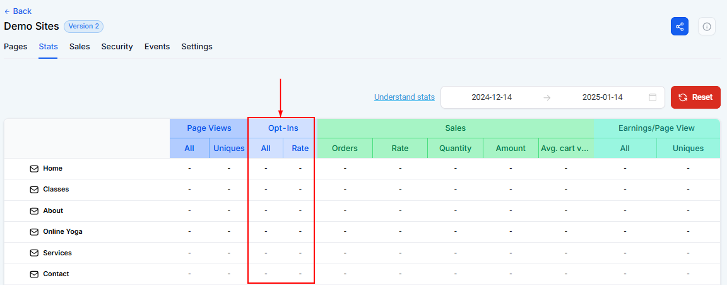Click the Avg. cart v... column header
Viewport: 727px width, 285px height.
(566, 149)
